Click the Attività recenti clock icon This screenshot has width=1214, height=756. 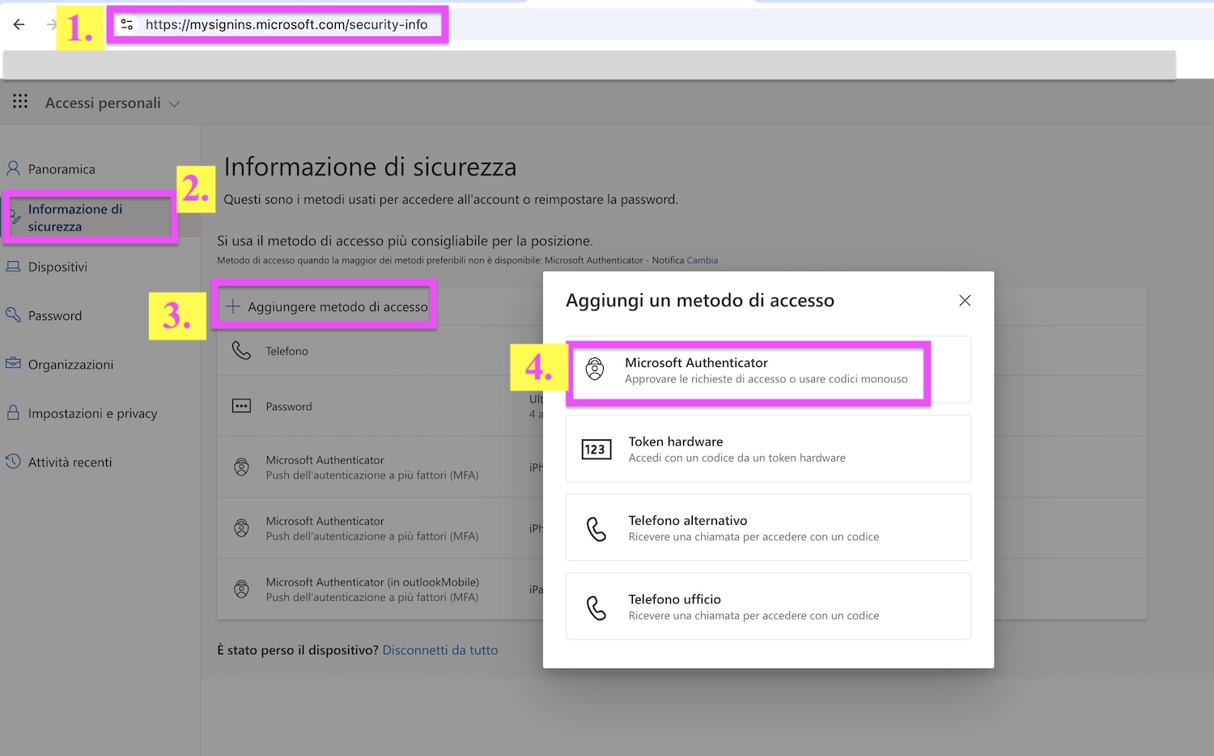click(13, 461)
